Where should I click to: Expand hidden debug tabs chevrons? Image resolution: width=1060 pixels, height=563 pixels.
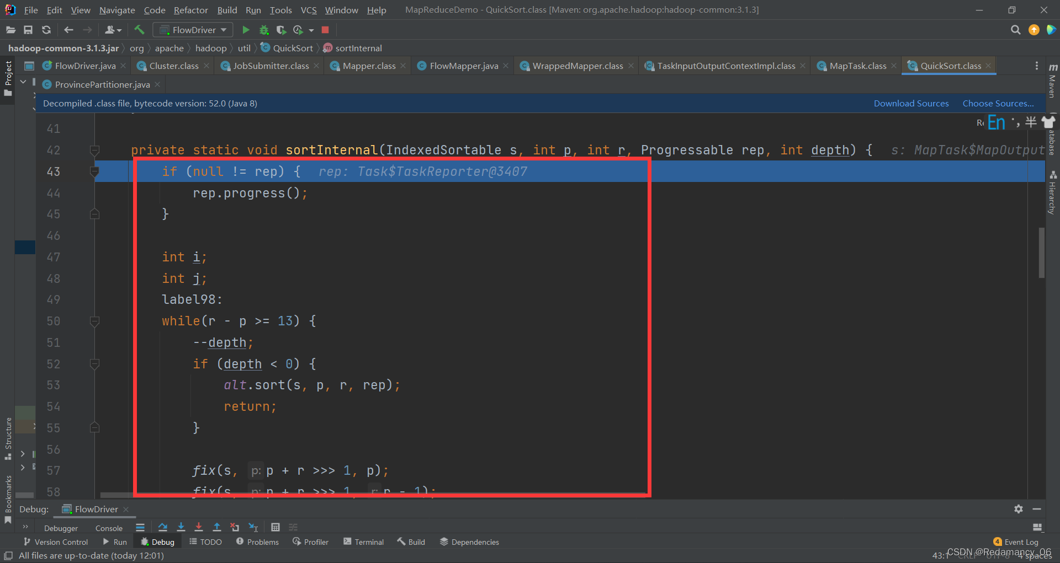(x=25, y=527)
